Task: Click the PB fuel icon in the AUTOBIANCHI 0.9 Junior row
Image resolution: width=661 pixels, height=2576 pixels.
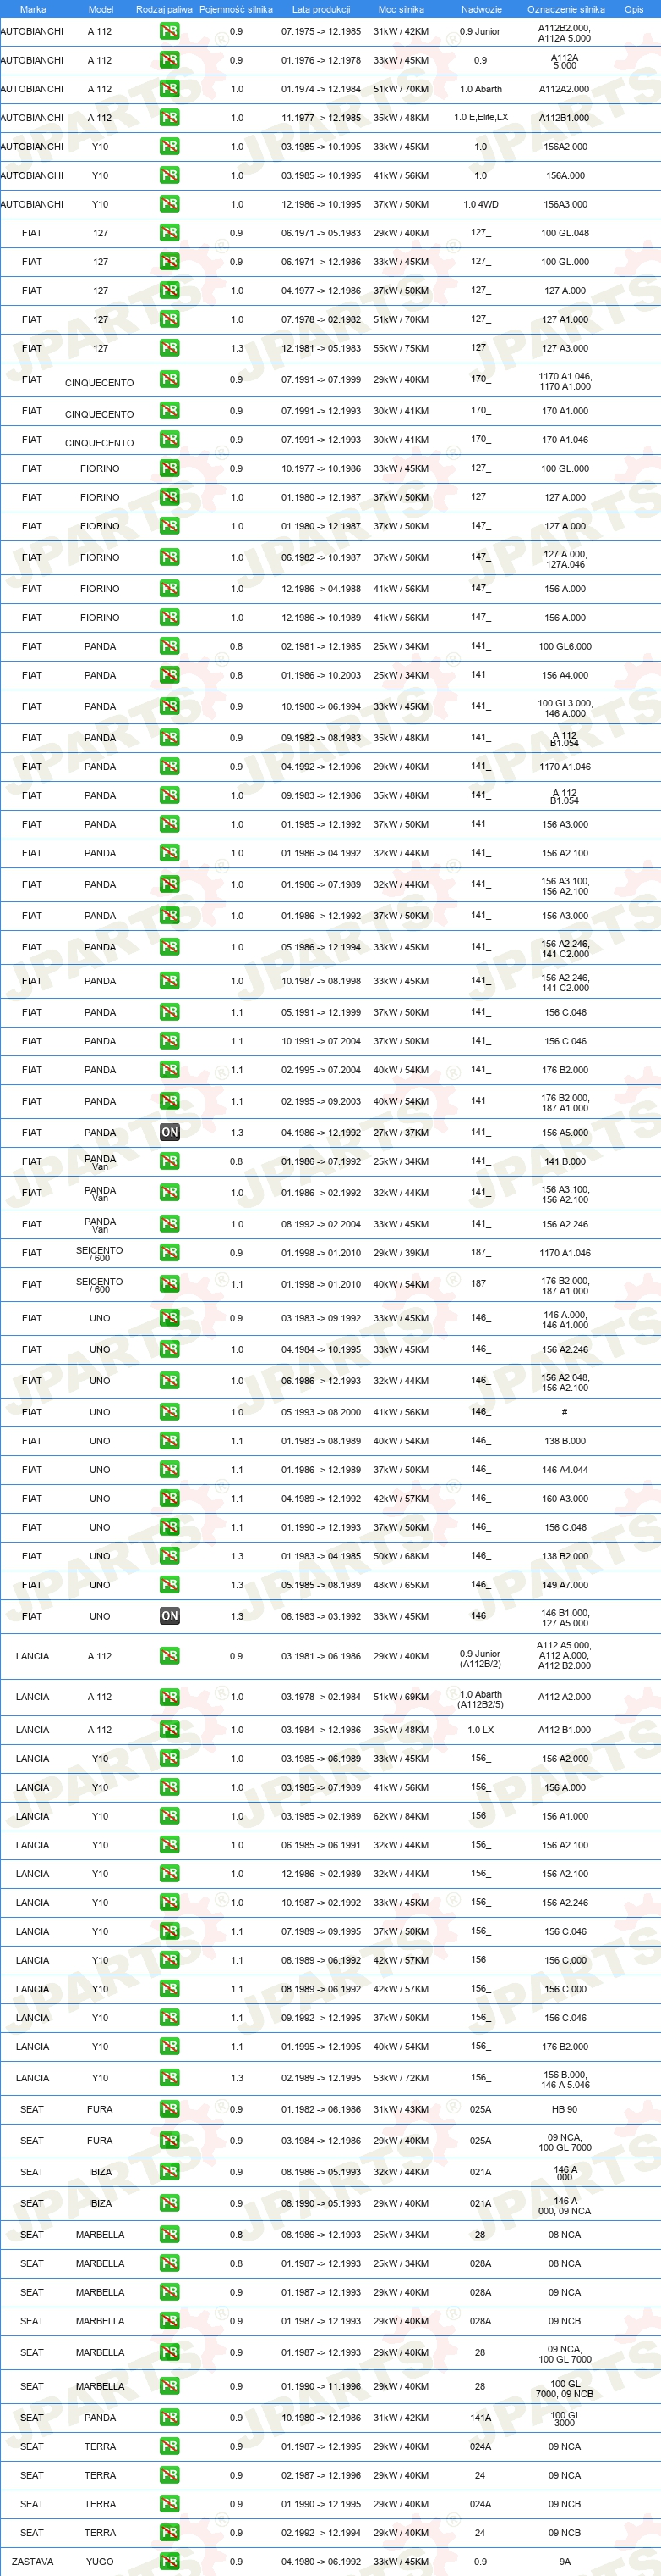Action: (x=170, y=32)
